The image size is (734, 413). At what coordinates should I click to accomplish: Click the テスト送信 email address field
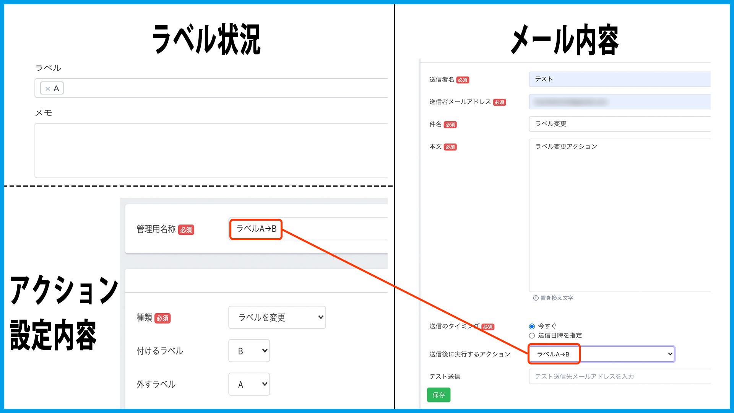tap(619, 377)
